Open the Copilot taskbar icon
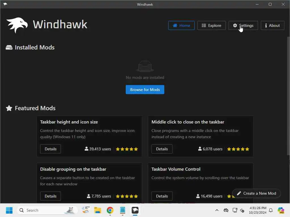Image resolution: width=290 pixels, height=217 pixels. click(x=281, y=210)
